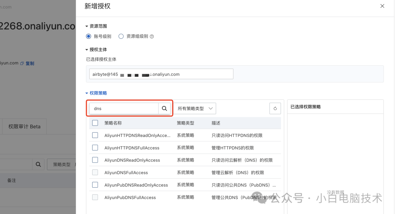The image size is (395, 214).
Task: Switch to the 权限审计 Beta tab
Action: click(x=24, y=126)
